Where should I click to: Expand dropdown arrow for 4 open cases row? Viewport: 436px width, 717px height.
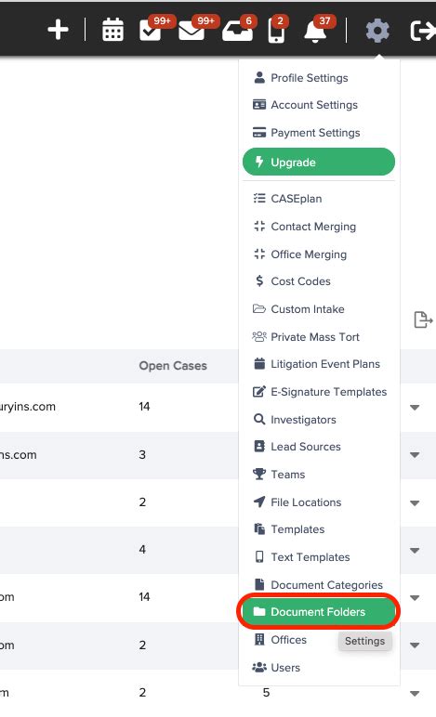[415, 550]
